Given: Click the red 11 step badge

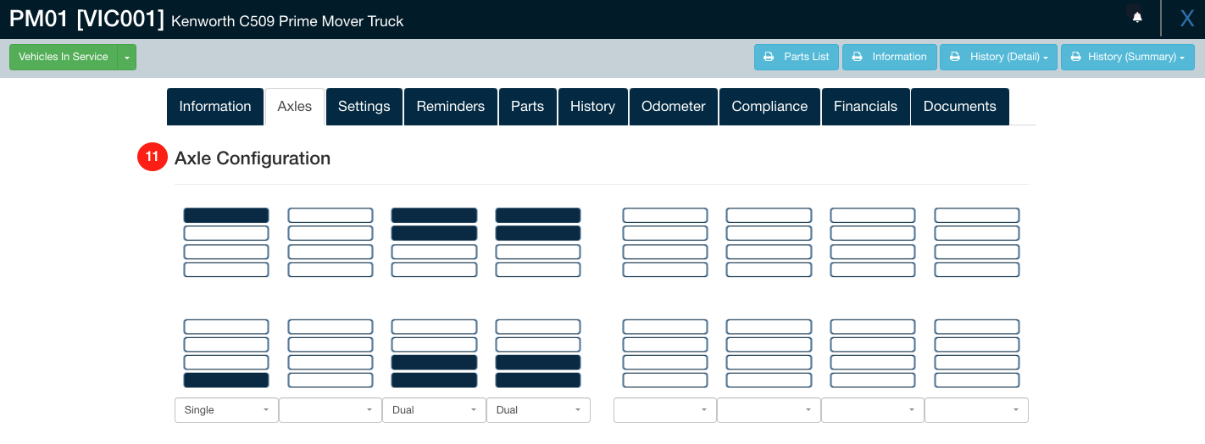Looking at the screenshot, I should point(152,157).
